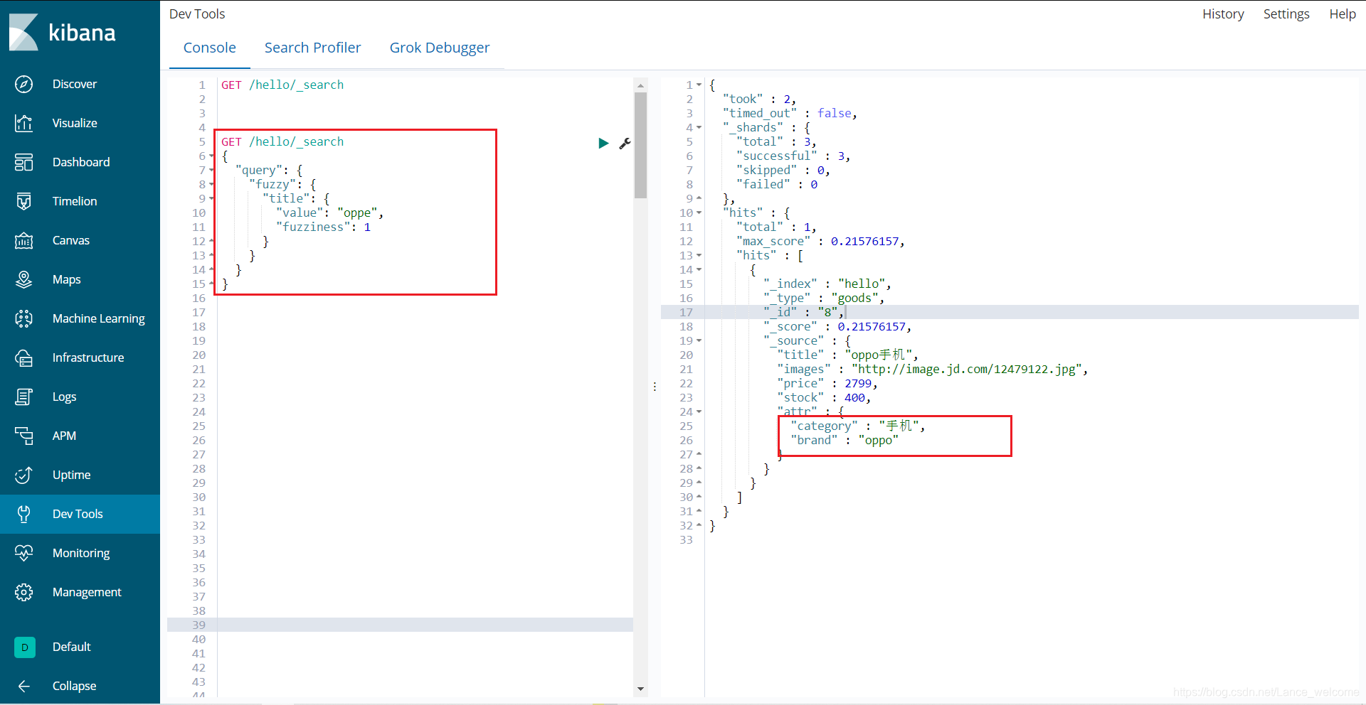Select Dev Tools wrench icon
The width and height of the screenshot is (1366, 705).
tap(23, 514)
